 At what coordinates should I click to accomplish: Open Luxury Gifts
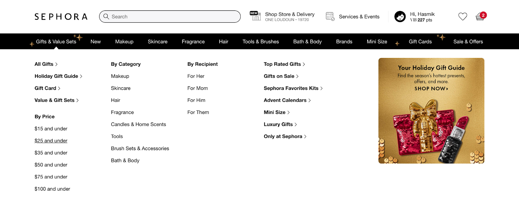[x=280, y=124]
